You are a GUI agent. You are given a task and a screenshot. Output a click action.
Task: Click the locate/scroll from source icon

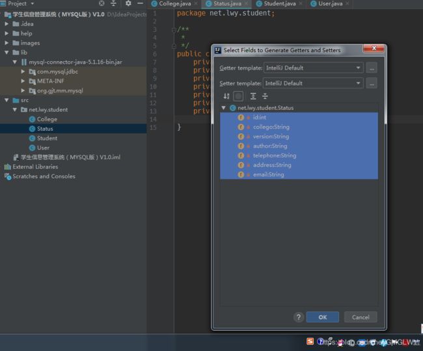tap(102, 3)
